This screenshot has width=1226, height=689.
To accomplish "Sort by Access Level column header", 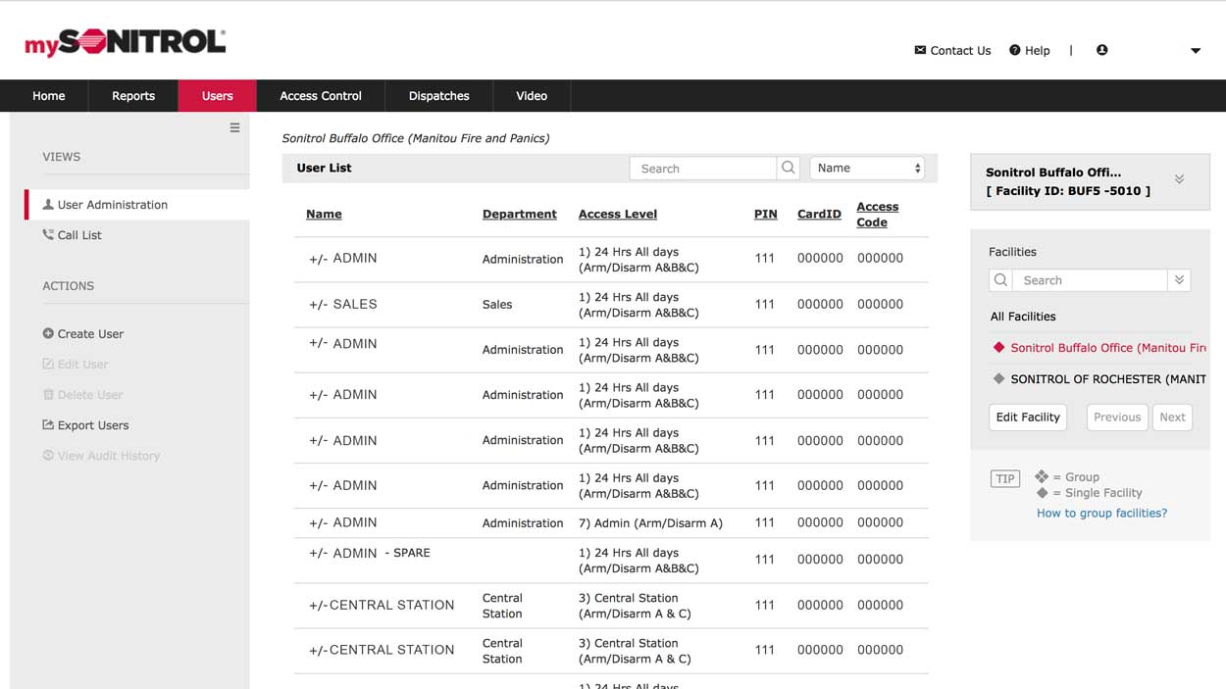I will pyautogui.click(x=618, y=214).
